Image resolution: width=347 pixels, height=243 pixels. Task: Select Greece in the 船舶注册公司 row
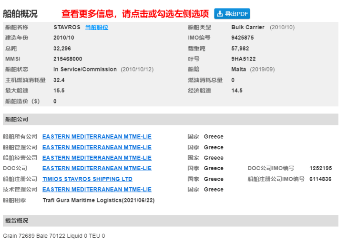click(x=214, y=179)
